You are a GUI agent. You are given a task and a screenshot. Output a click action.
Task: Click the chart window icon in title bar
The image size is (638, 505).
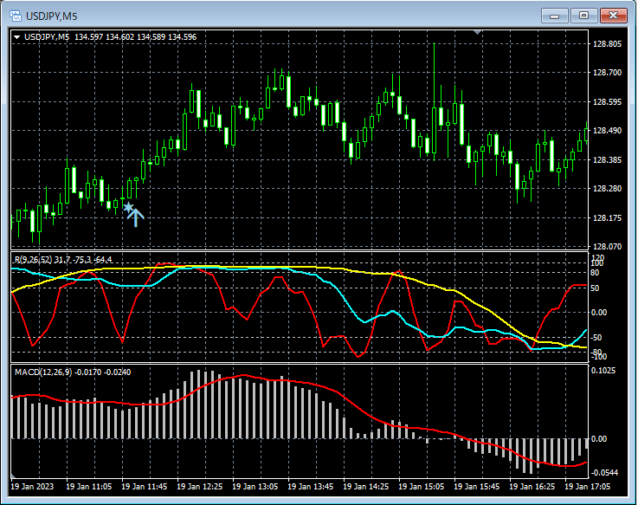(x=15, y=16)
